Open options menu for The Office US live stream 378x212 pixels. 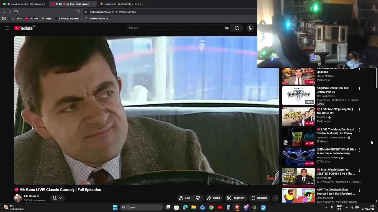[359, 110]
